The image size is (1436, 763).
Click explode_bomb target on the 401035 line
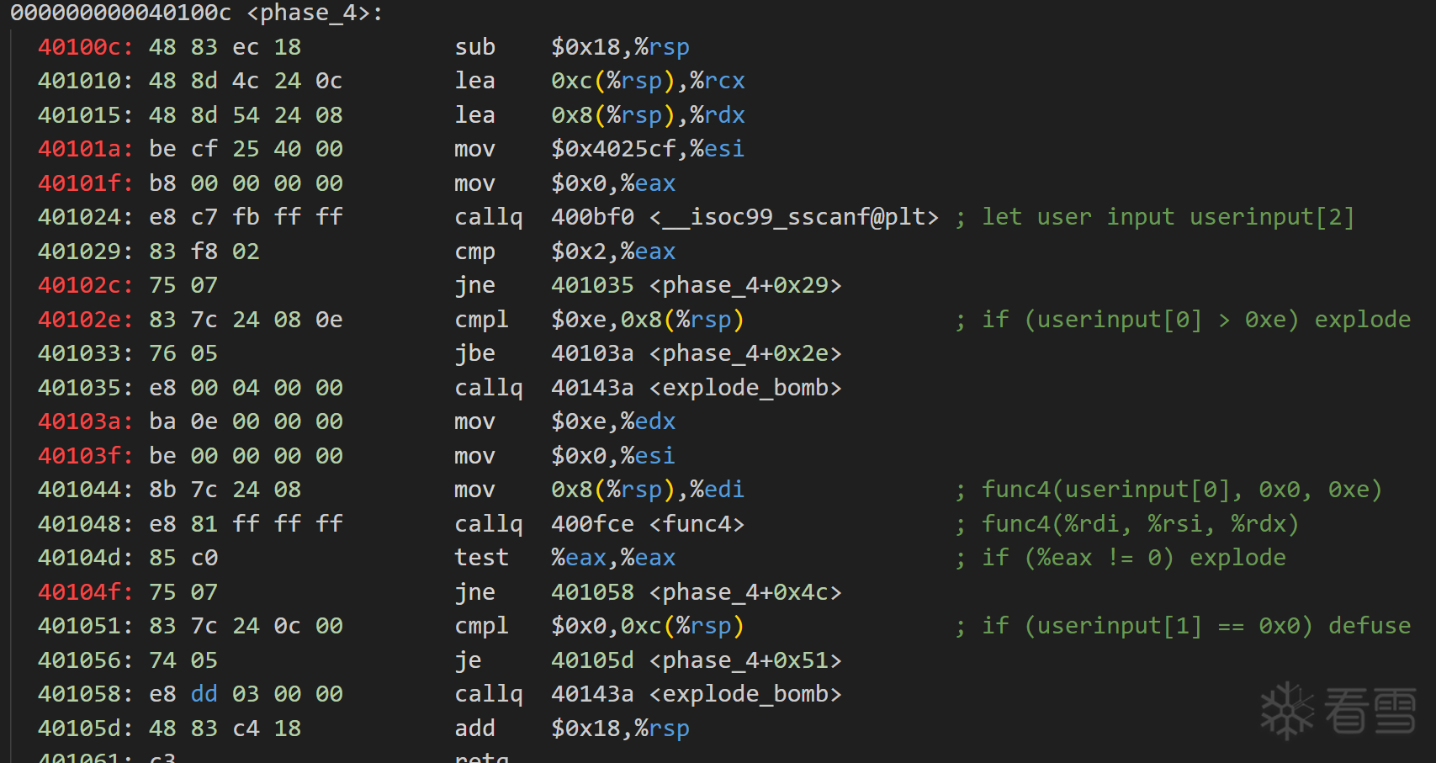744,388
